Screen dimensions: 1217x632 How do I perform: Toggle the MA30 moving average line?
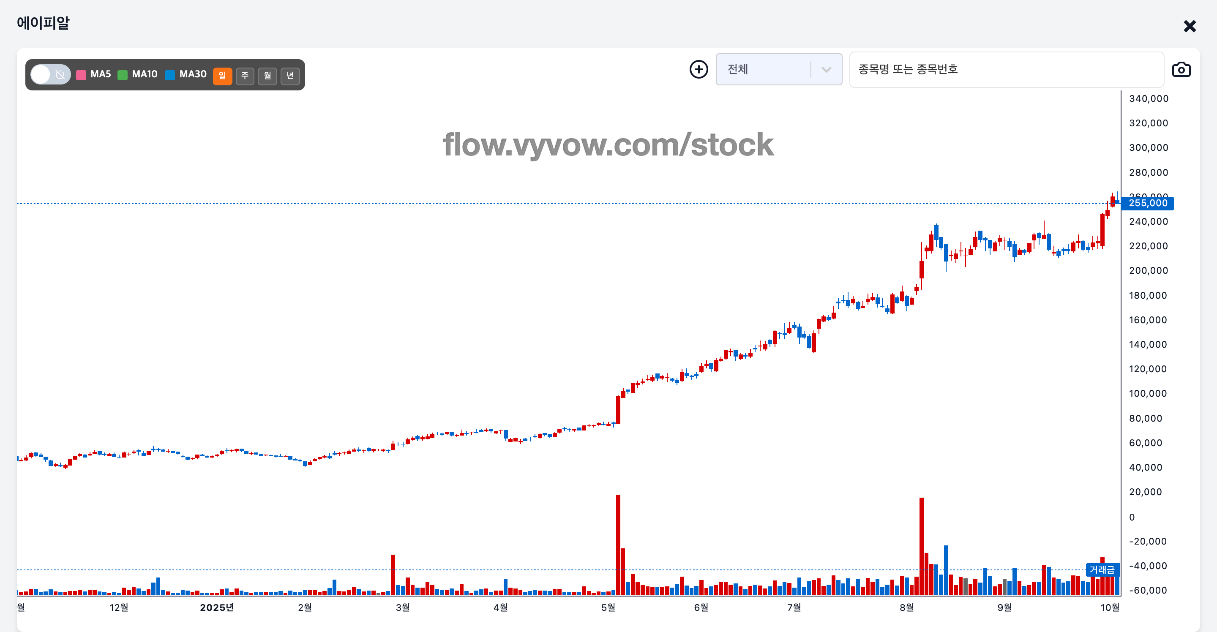193,74
